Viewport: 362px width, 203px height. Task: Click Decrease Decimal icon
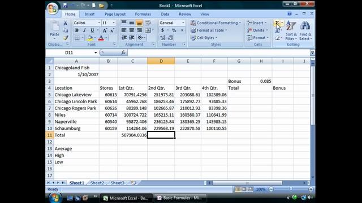tap(170, 38)
